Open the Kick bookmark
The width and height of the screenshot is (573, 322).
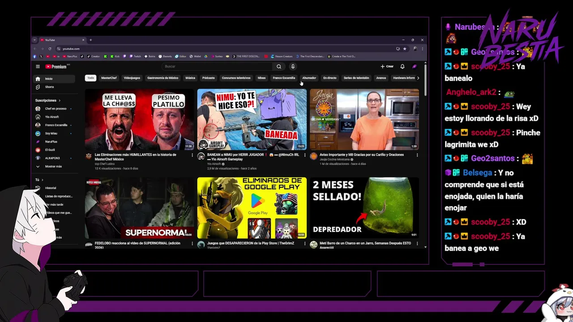coord(115,56)
